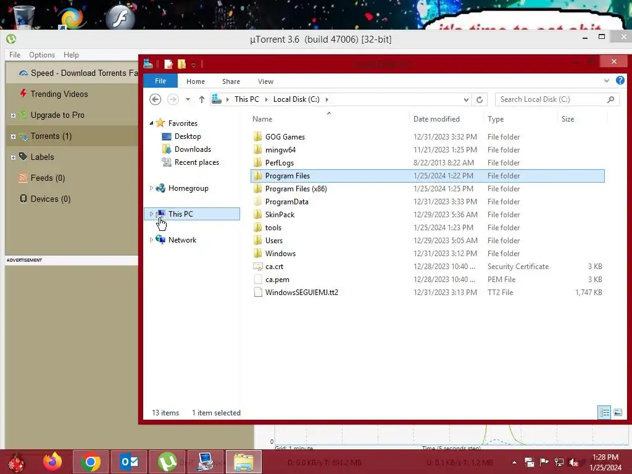This screenshot has height=474, width=632.
Task: Go back with the Back arrow button
Action: 155,99
